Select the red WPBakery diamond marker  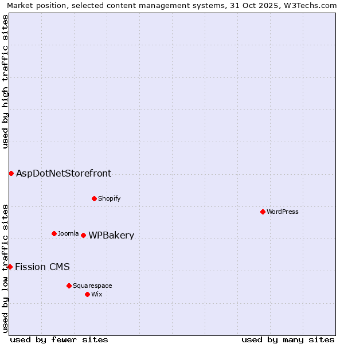pyautogui.click(x=83, y=235)
